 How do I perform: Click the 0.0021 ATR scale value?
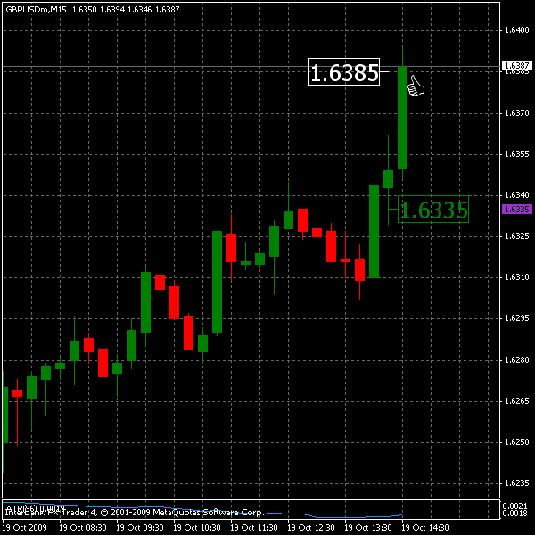[516, 506]
